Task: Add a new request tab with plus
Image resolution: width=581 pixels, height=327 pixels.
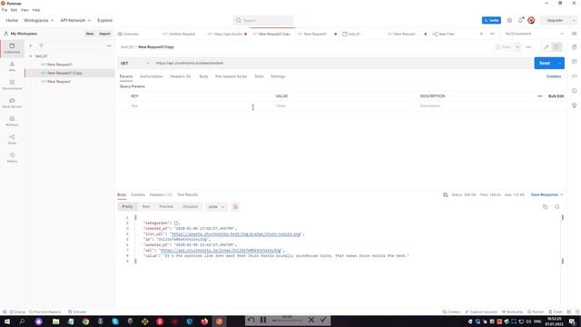Action: (481, 34)
